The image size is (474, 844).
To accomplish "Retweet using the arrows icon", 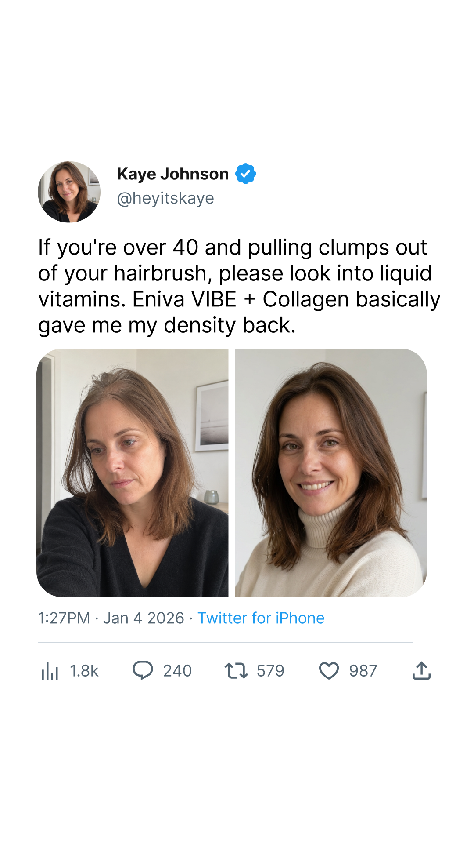I will pos(236,671).
